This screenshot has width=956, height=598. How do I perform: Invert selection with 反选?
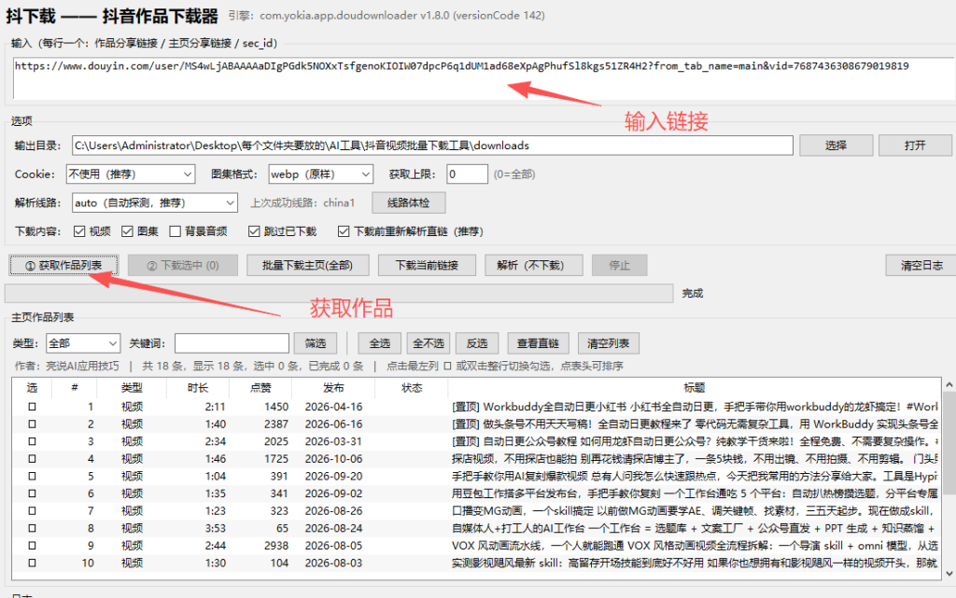(x=477, y=343)
